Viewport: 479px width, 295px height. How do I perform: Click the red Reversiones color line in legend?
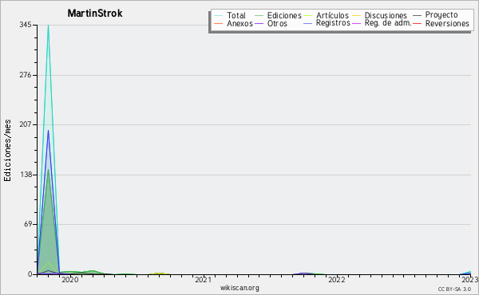pyautogui.click(x=417, y=23)
